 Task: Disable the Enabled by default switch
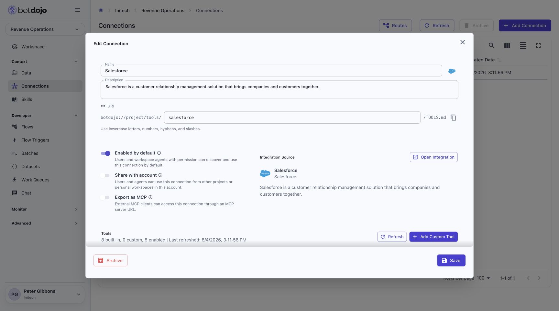[105, 153]
